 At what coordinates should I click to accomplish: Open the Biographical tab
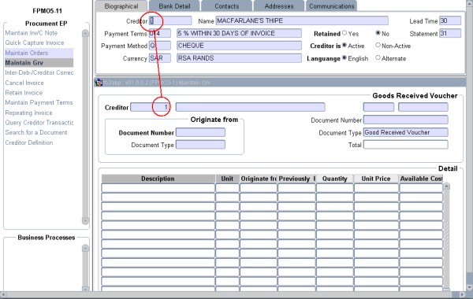point(121,6)
